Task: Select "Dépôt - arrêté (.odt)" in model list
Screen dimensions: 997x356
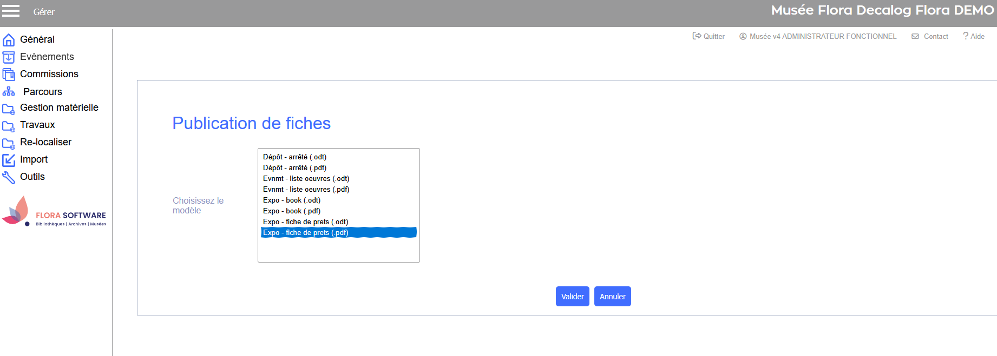Action: pos(295,157)
